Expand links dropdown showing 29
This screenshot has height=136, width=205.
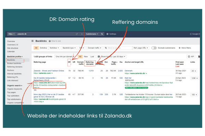pyautogui.click(x=194, y=71)
